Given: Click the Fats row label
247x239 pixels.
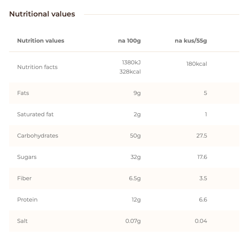Looking at the screenshot, I should coord(23,93).
